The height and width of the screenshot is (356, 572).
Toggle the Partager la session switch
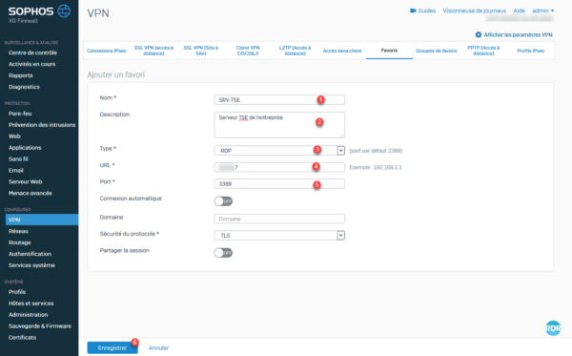tap(223, 253)
